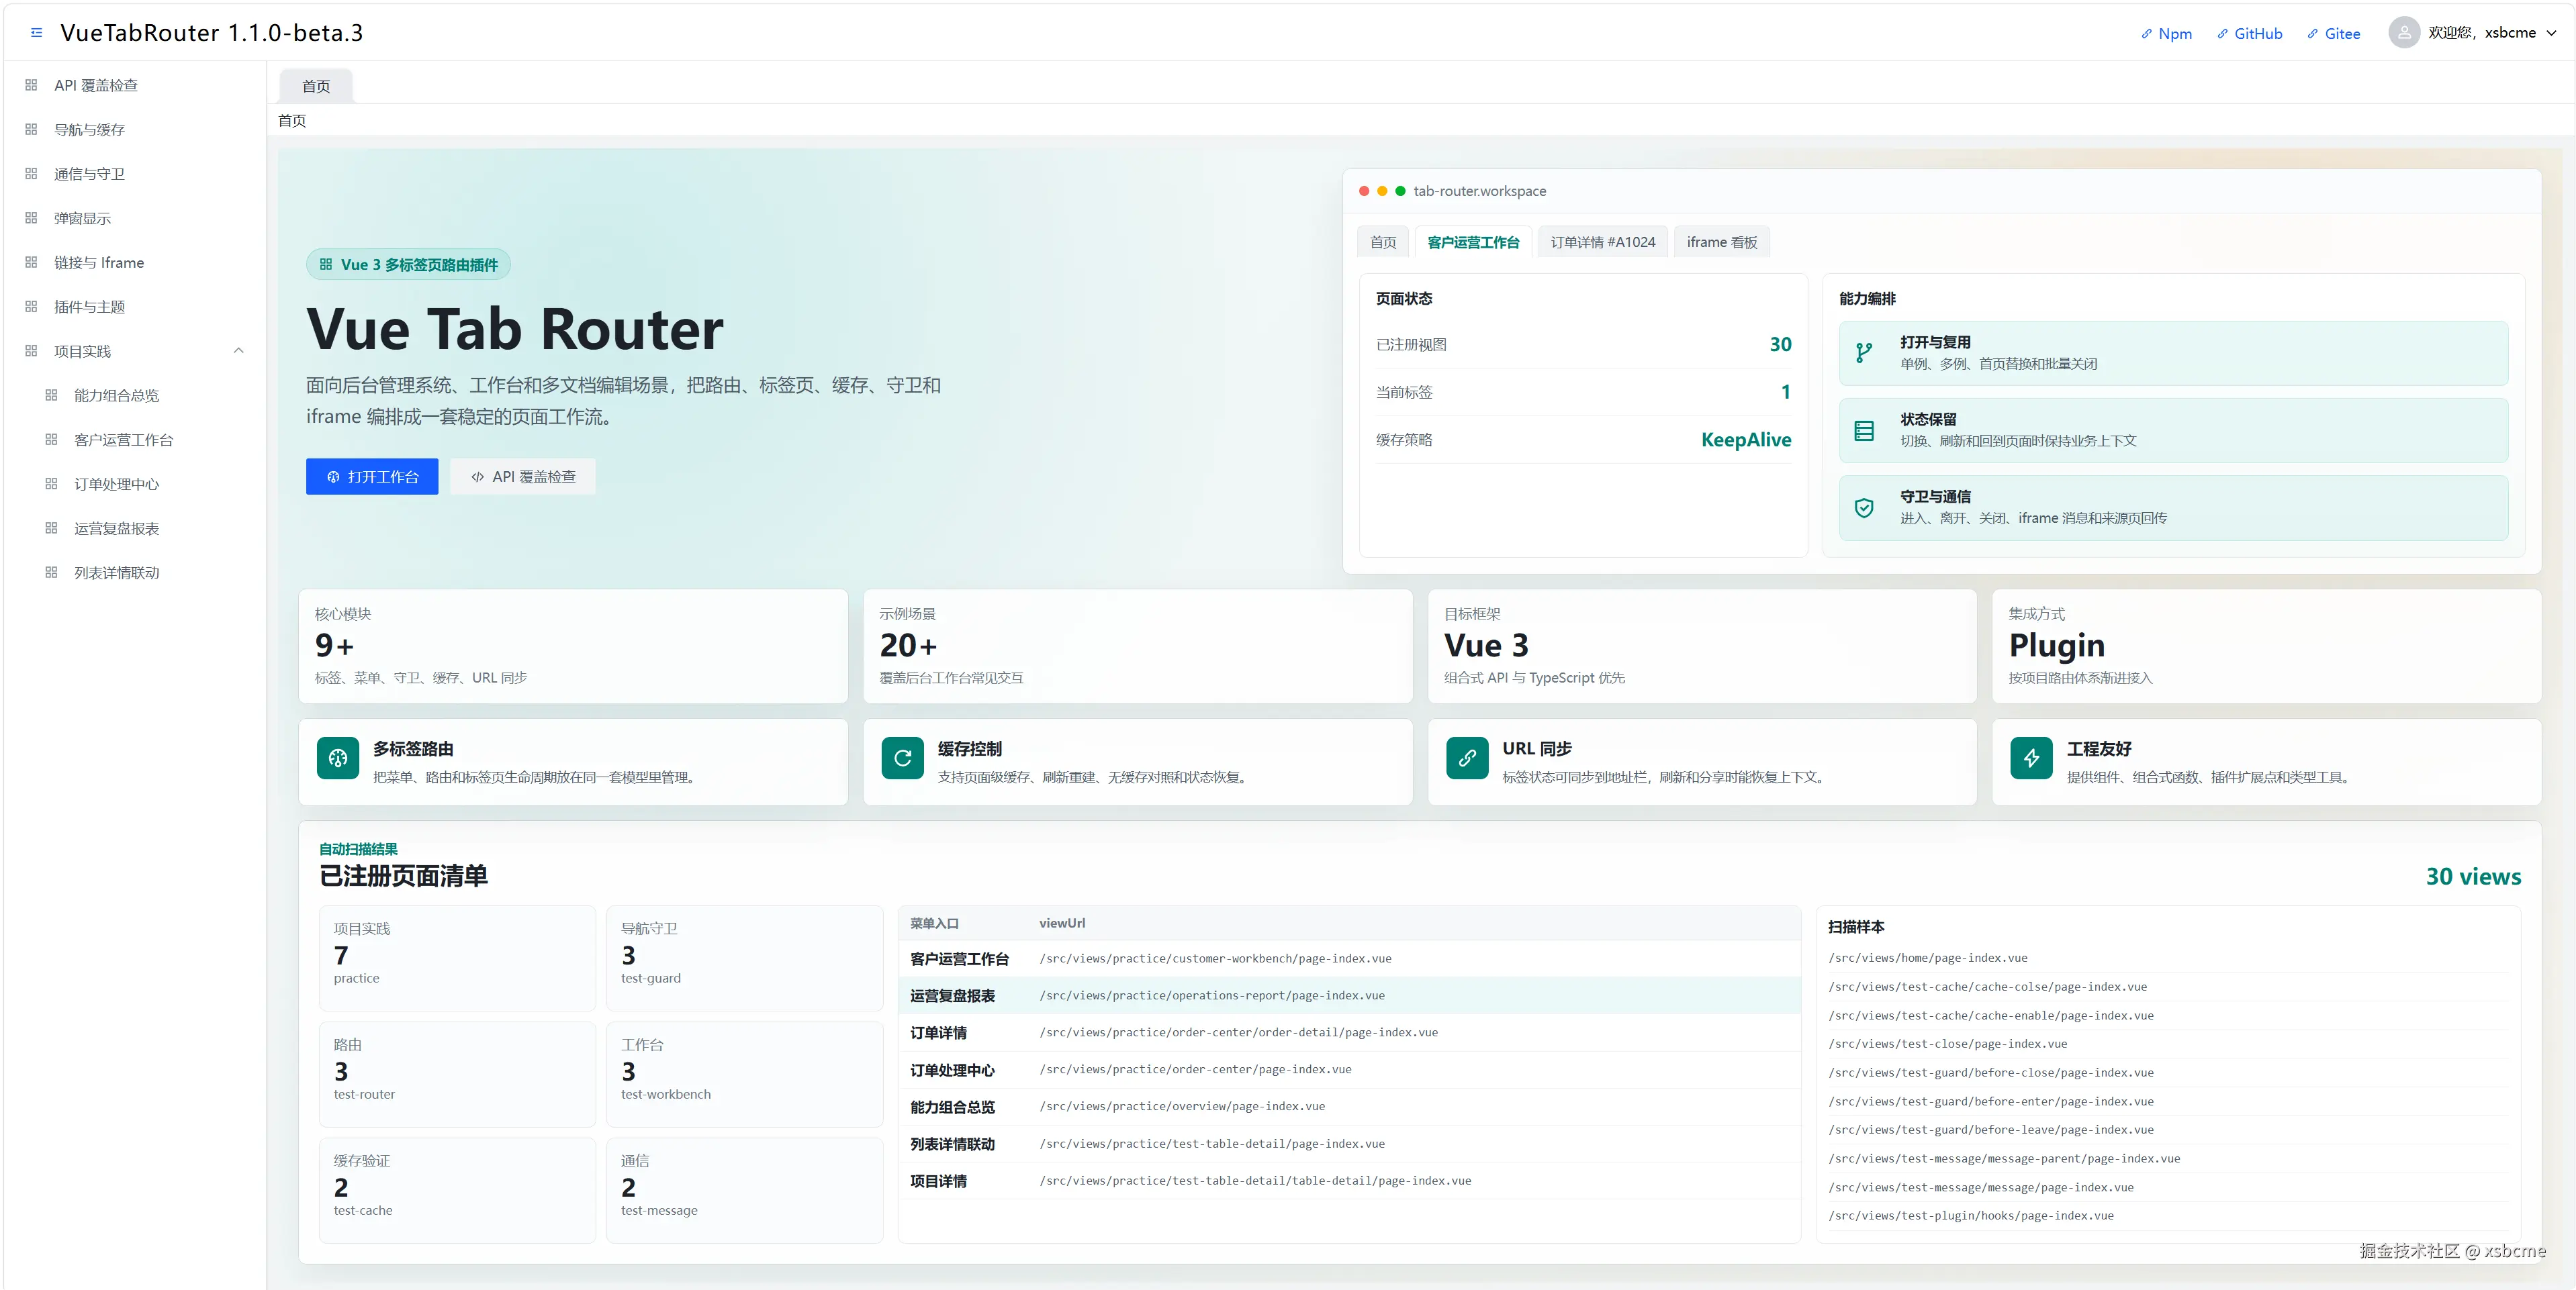The height and width of the screenshot is (1290, 2576).
Task: Click /src/views/home/page-index.vue scan sample
Action: click(1928, 958)
